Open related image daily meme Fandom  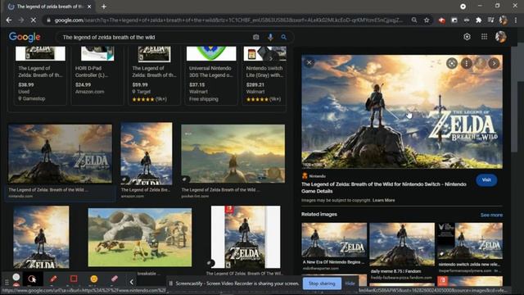click(402, 245)
